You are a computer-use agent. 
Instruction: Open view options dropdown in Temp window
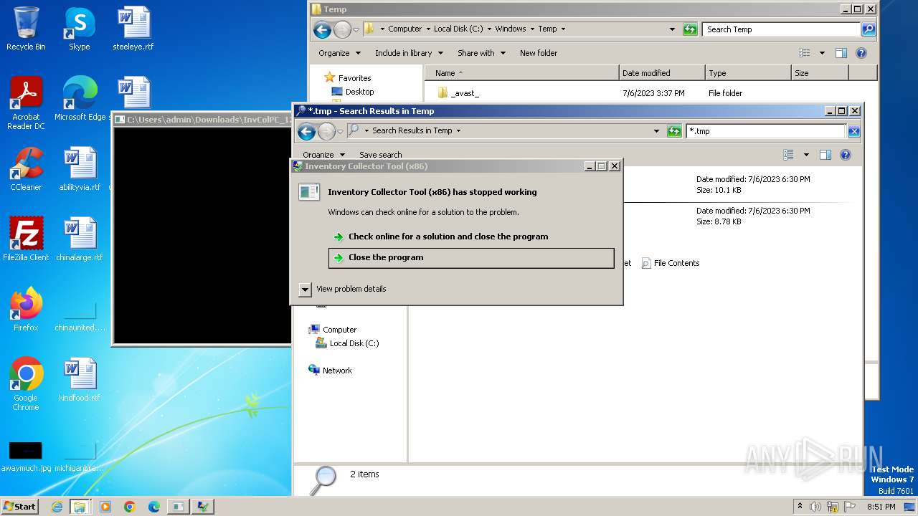point(822,53)
